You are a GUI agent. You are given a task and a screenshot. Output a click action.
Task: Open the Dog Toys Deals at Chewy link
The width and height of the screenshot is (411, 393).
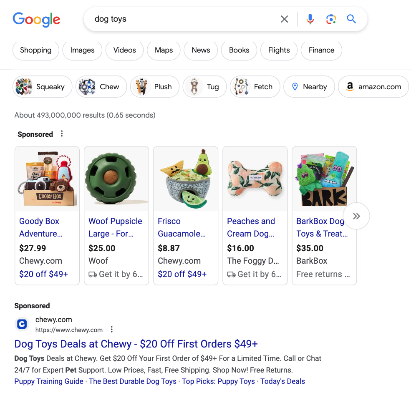click(x=136, y=344)
